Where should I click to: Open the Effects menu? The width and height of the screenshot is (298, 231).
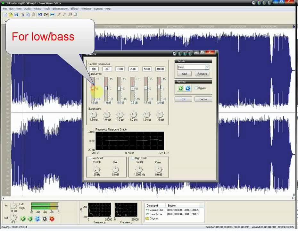pyautogui.click(x=74, y=9)
